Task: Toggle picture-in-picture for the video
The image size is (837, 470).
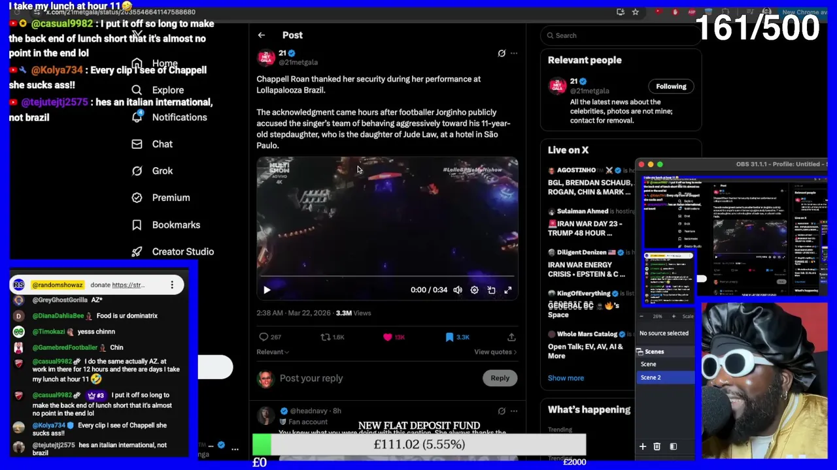Action: click(491, 290)
